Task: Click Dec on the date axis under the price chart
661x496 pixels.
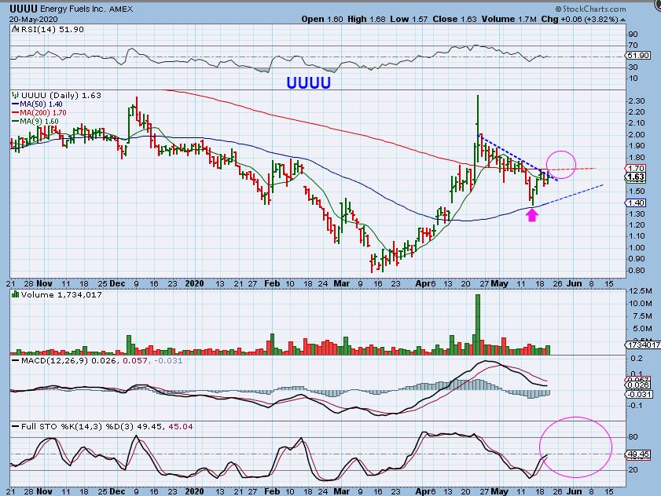Action: (x=117, y=283)
